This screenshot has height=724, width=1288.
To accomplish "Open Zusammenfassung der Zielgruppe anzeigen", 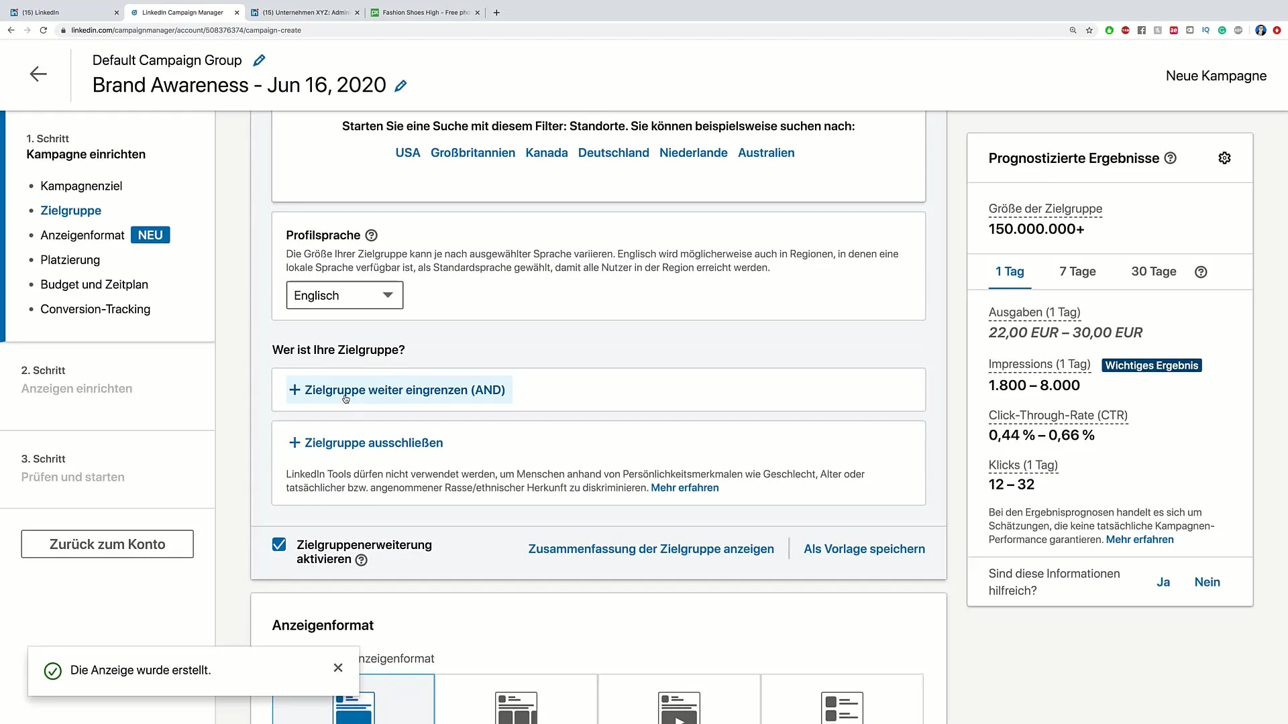I will pyautogui.click(x=651, y=549).
